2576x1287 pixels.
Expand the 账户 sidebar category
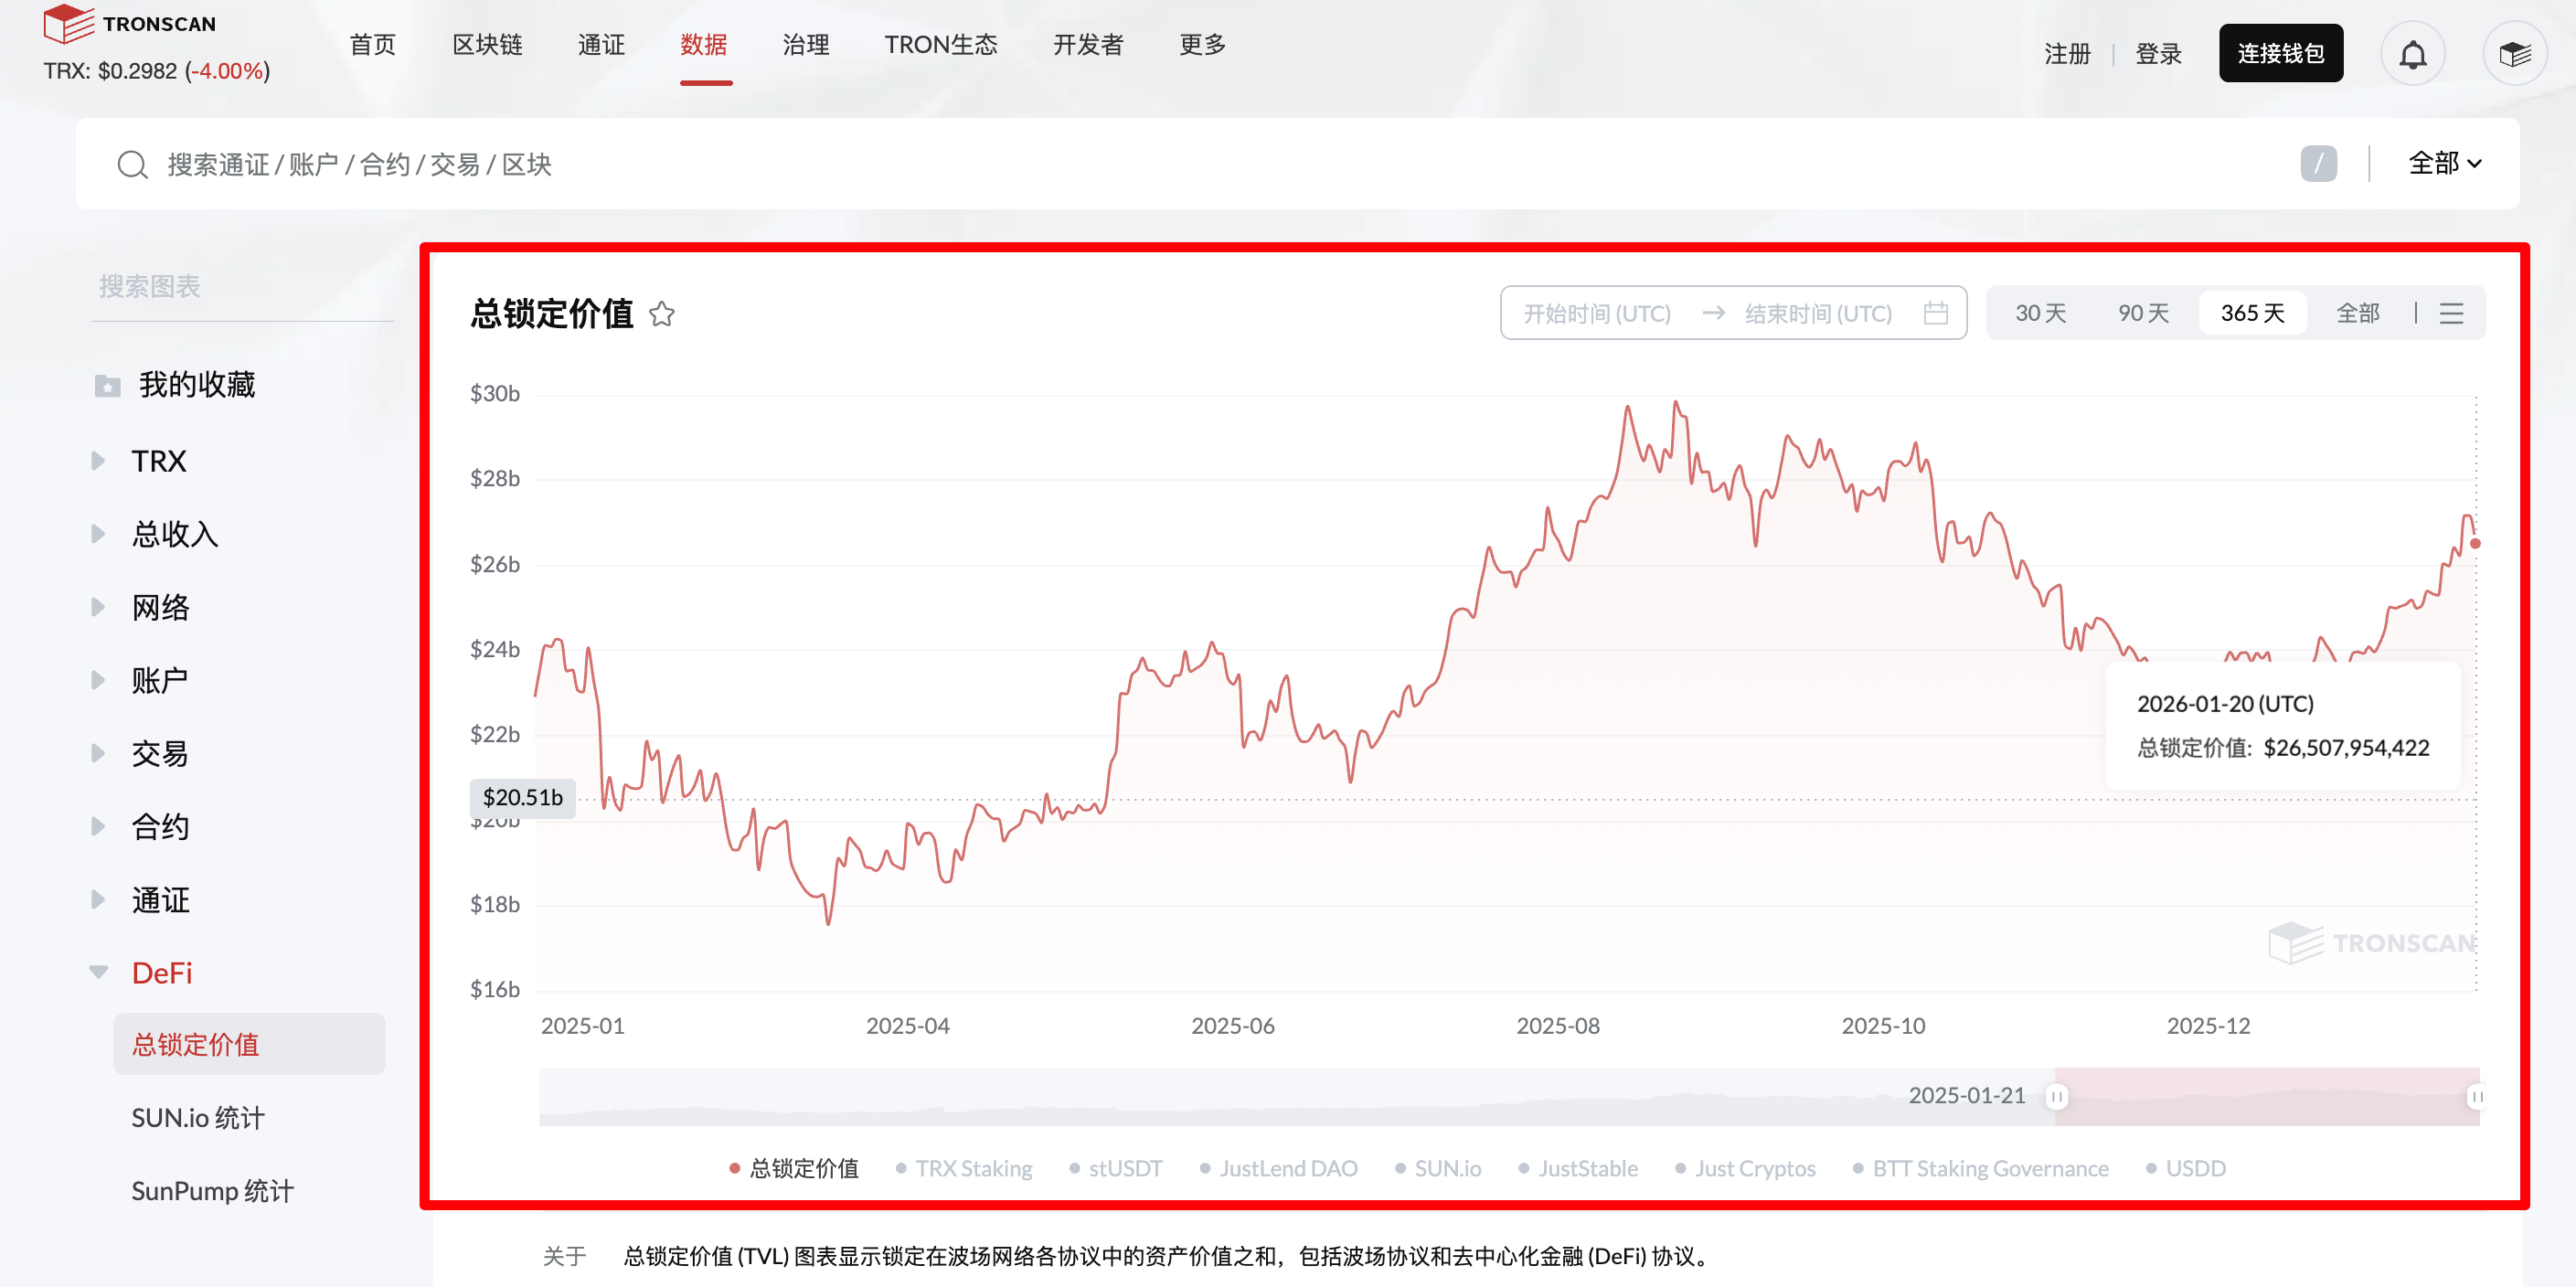click(x=98, y=680)
